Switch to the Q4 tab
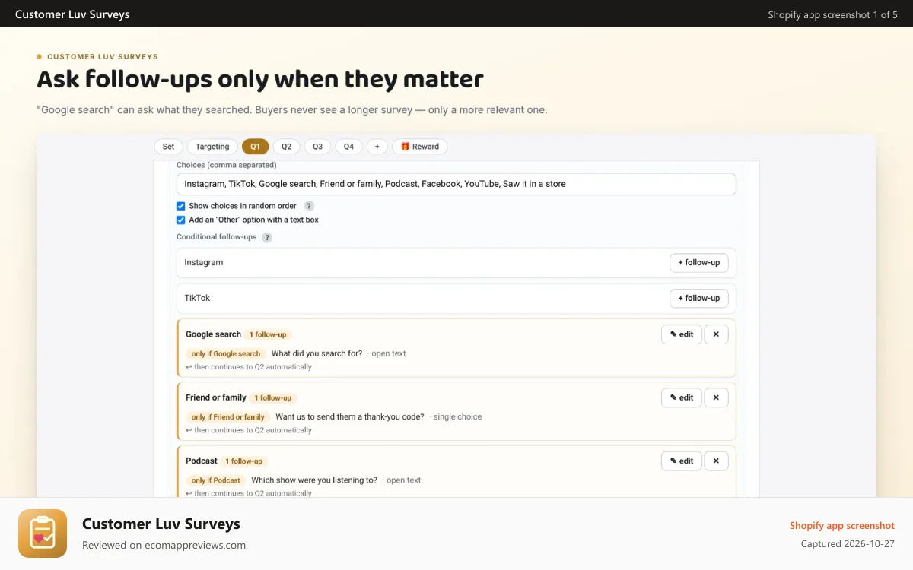913x570 pixels. click(348, 147)
